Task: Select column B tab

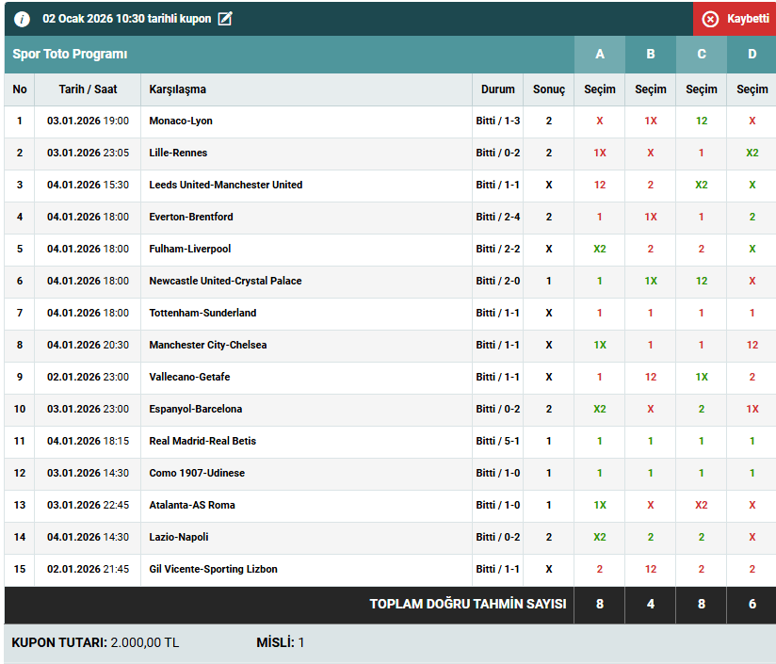Action: click(651, 55)
